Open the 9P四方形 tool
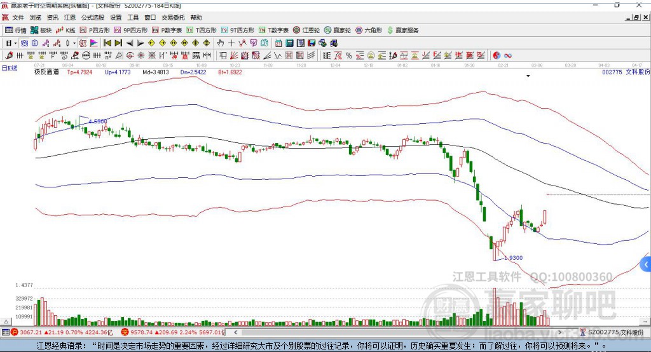This screenshot has height=352, width=651. pyautogui.click(x=130, y=30)
